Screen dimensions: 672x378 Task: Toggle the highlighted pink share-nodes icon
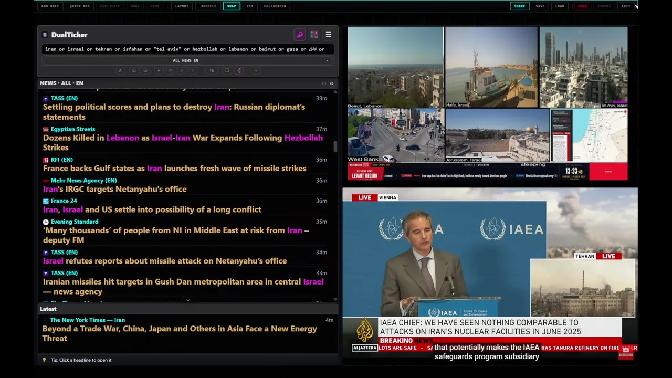[x=239, y=70]
